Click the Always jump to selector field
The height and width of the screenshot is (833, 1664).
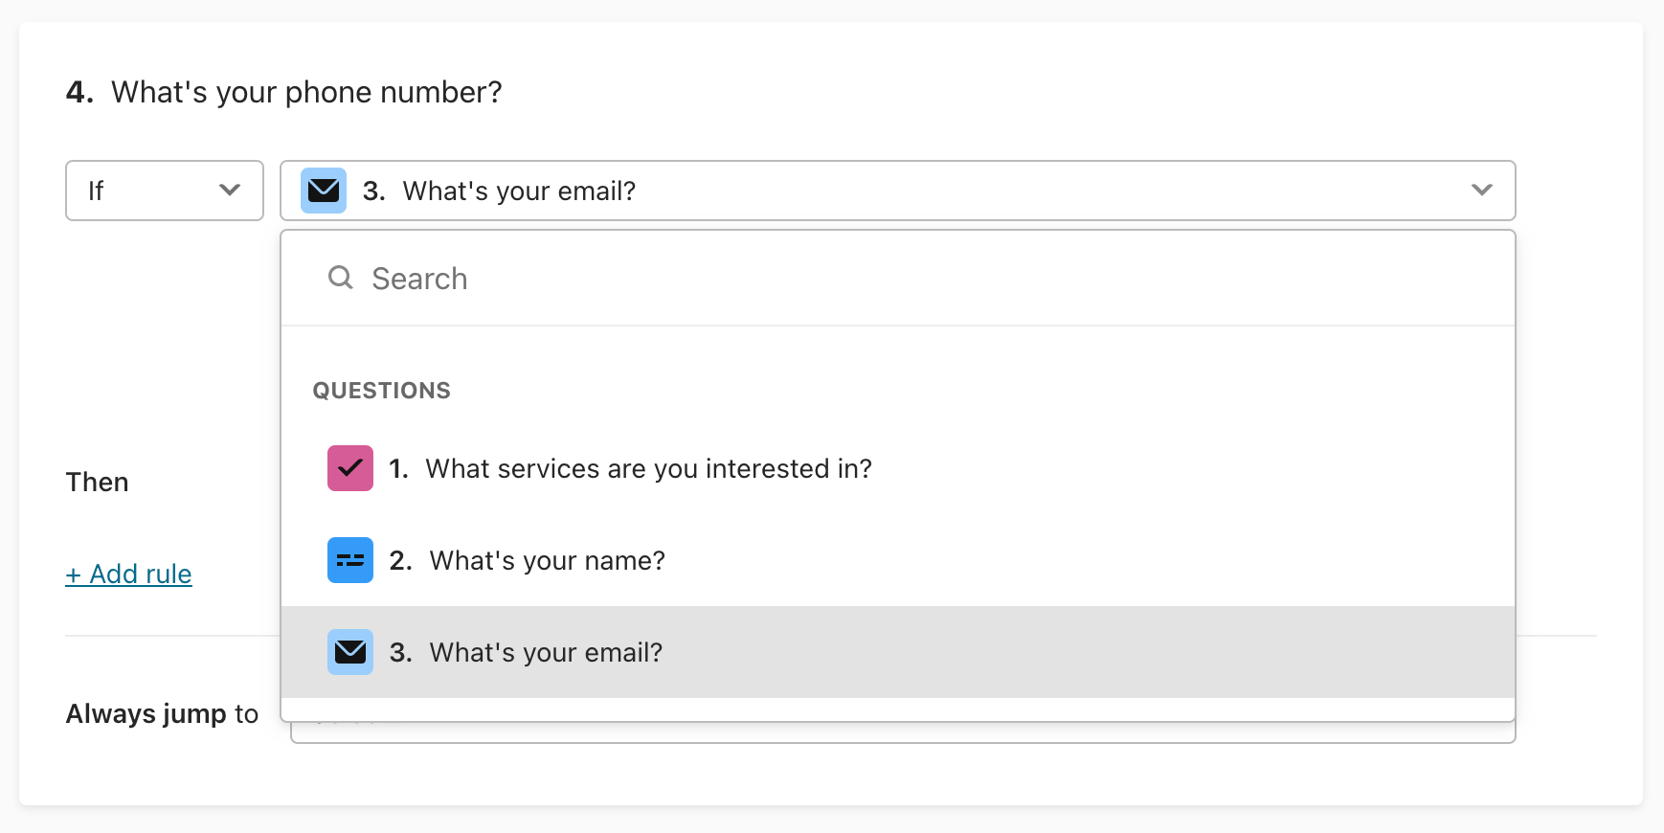pyautogui.click(x=903, y=732)
